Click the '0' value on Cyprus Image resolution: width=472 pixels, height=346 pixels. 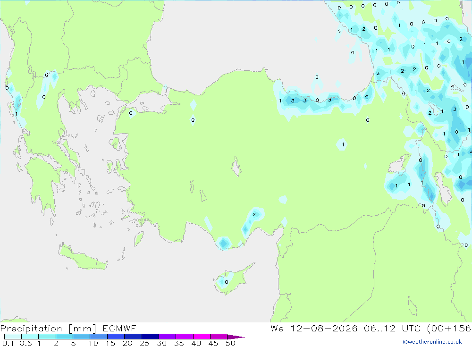(227, 282)
